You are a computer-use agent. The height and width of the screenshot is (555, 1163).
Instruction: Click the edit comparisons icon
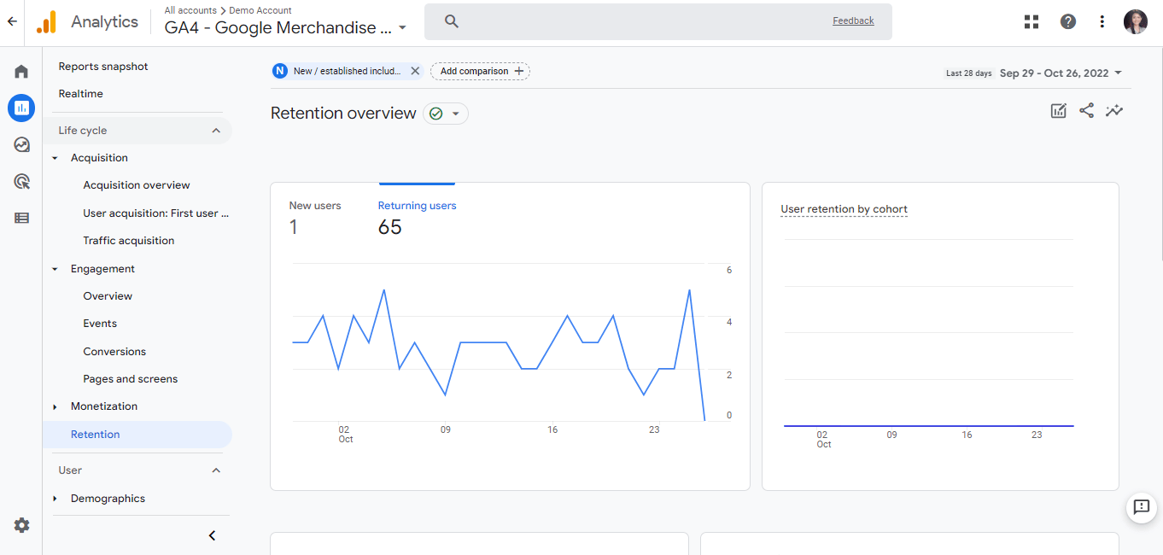1058,110
